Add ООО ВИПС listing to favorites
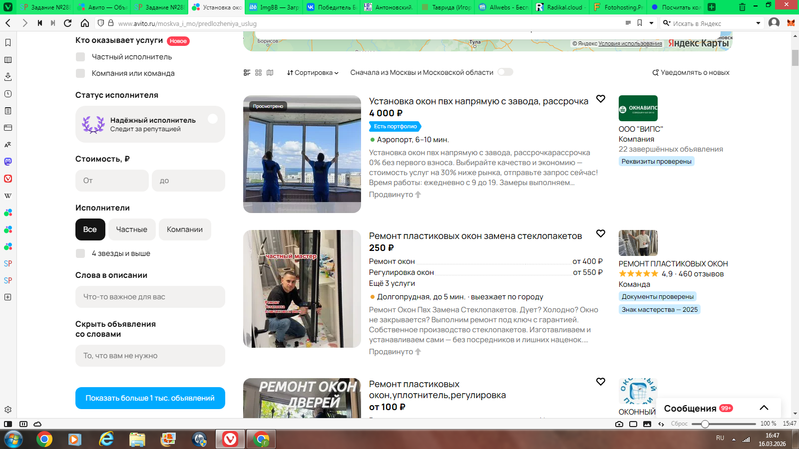This screenshot has height=449, width=799. (601, 99)
